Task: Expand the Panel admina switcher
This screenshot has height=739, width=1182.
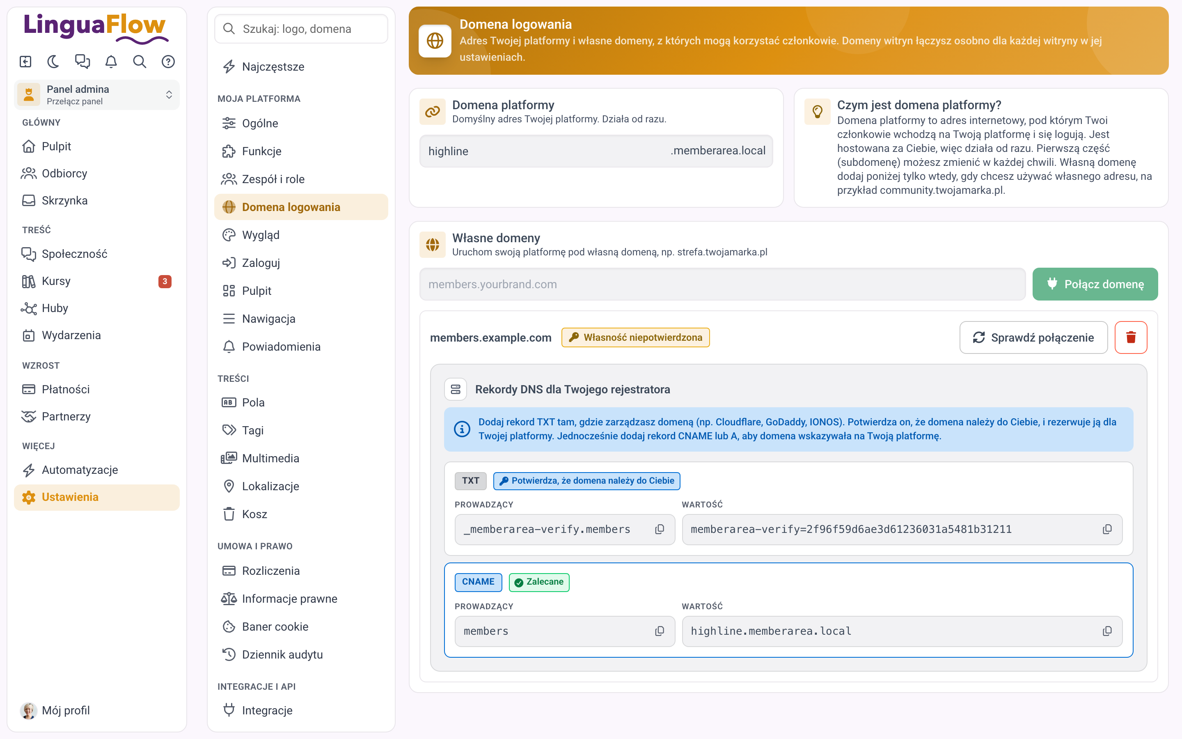Action: point(97,95)
